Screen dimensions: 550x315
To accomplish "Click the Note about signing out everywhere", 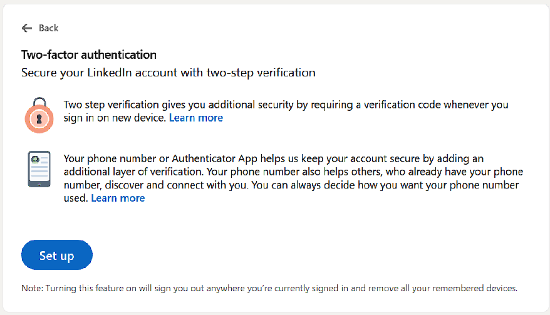I will 269,289.
